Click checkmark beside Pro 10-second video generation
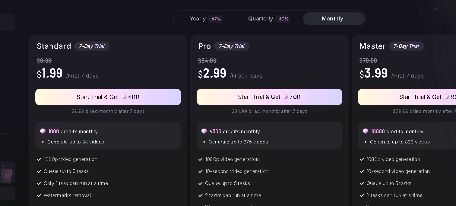 (201, 171)
